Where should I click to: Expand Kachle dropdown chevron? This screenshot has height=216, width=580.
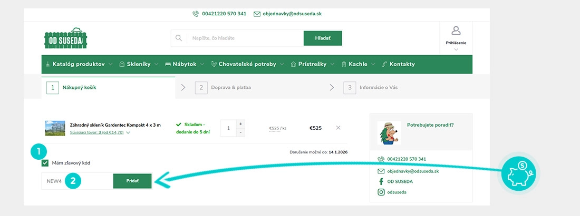click(x=373, y=64)
